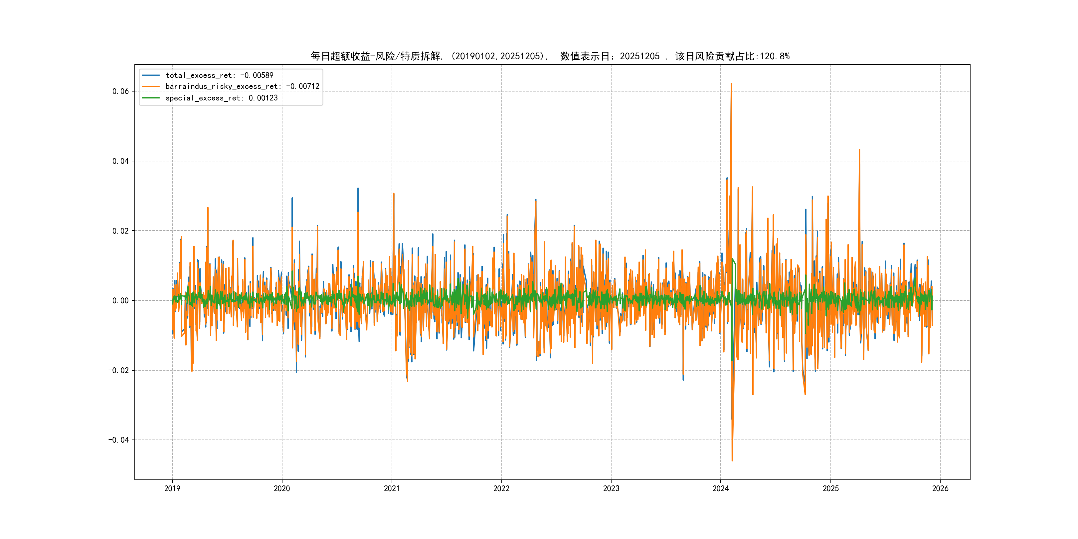Click the 0.00 y-axis tick label
The width and height of the screenshot is (1078, 539).
(x=120, y=300)
